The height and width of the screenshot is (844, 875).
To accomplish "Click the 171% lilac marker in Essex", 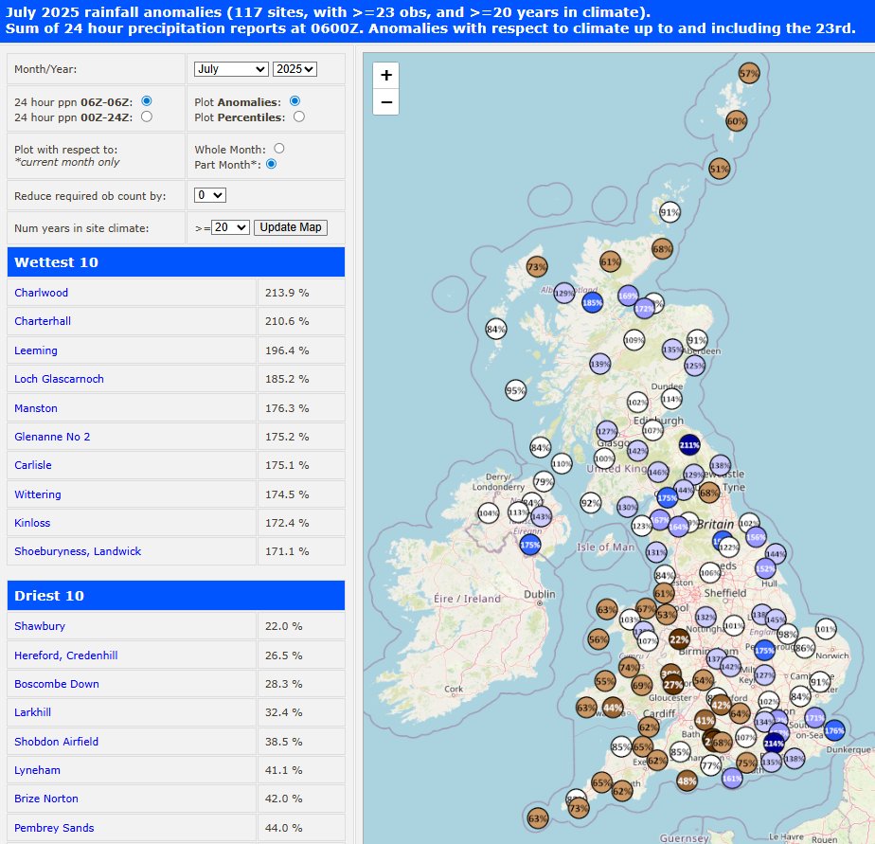I will click(814, 718).
